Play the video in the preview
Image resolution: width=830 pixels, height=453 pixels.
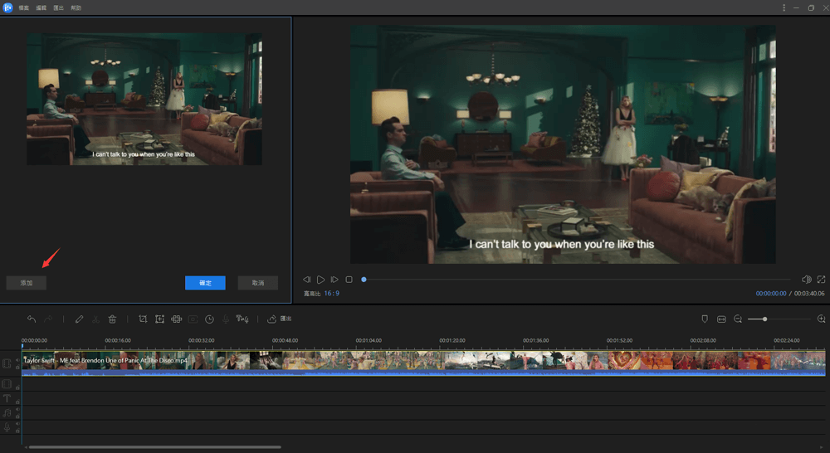[320, 280]
